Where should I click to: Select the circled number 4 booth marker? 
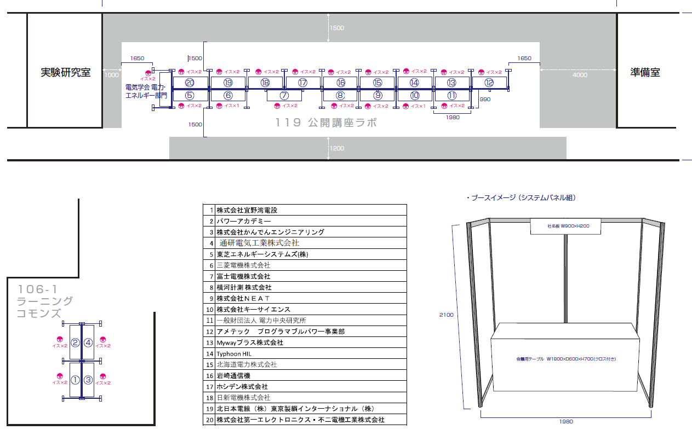[x=88, y=344]
